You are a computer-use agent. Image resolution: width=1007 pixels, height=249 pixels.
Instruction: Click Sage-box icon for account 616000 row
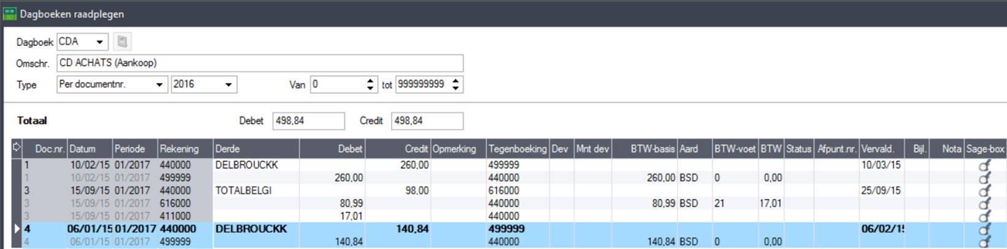(984, 204)
